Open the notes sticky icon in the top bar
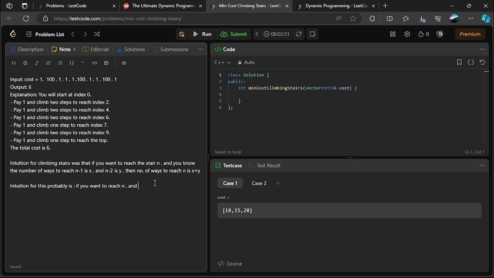The width and height of the screenshot is (494, 278). click(313, 34)
